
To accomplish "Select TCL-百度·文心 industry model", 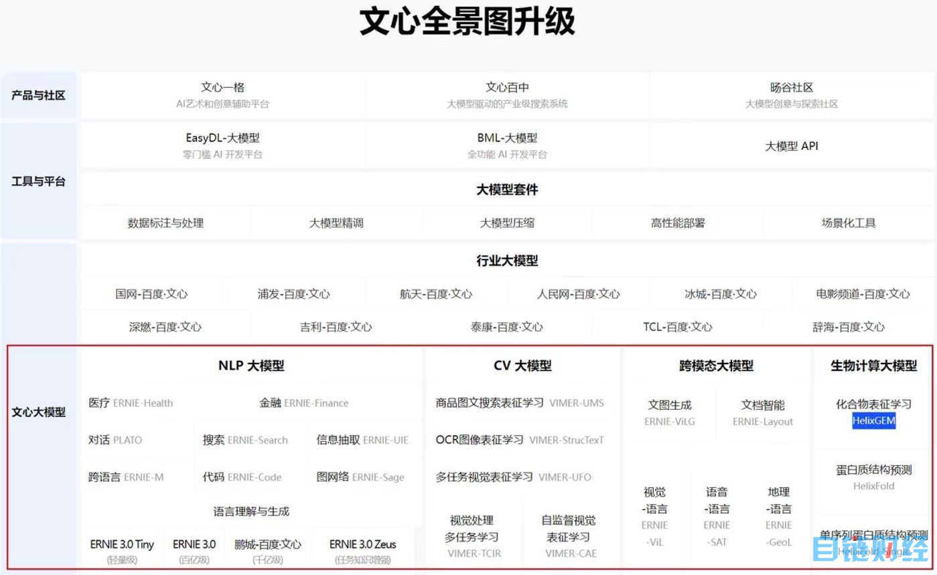I will [x=678, y=327].
